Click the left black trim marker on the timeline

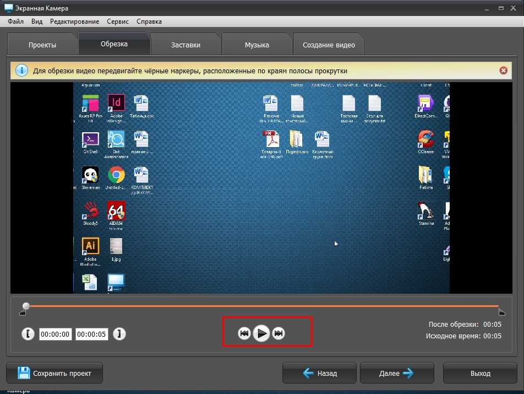(x=23, y=313)
